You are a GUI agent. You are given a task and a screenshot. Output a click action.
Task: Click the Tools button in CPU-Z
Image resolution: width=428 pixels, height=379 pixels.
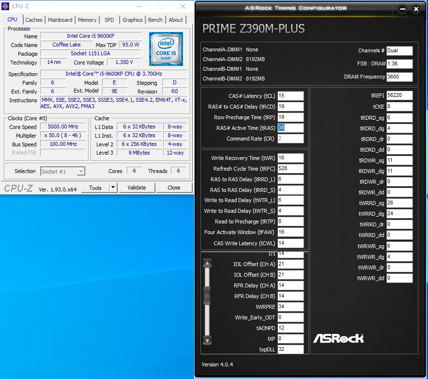pos(95,188)
